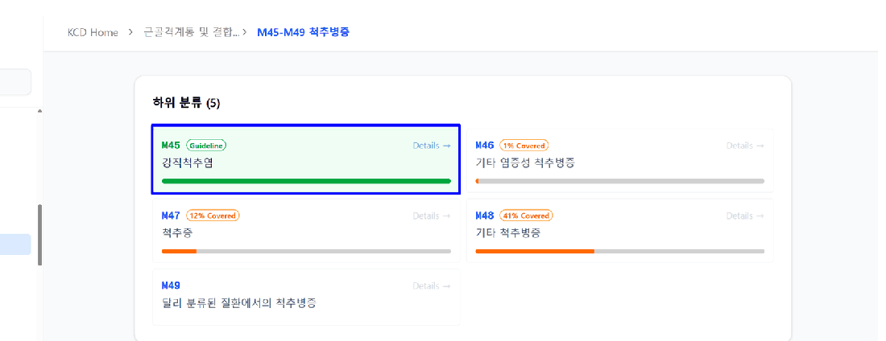Click the M48 orange progress bar
The height and width of the screenshot is (341, 886).
click(x=620, y=251)
